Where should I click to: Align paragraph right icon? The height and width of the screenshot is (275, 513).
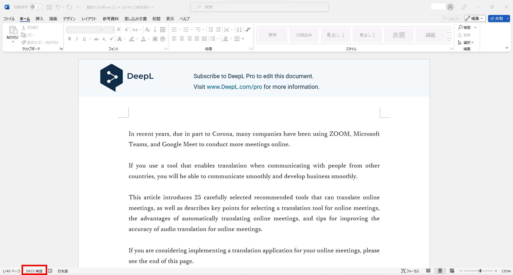tap(189, 39)
